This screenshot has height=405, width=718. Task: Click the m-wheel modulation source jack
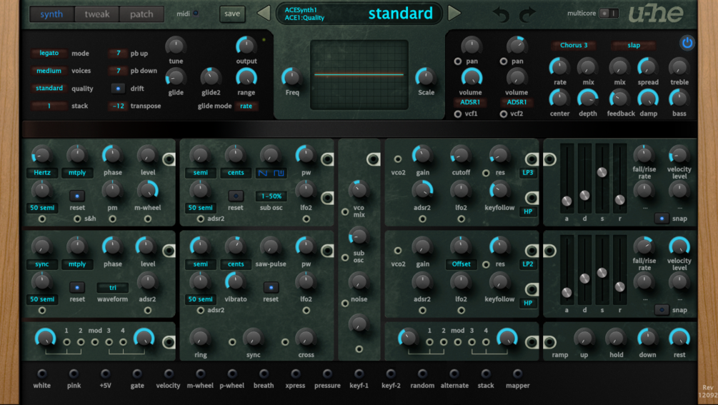click(200, 374)
